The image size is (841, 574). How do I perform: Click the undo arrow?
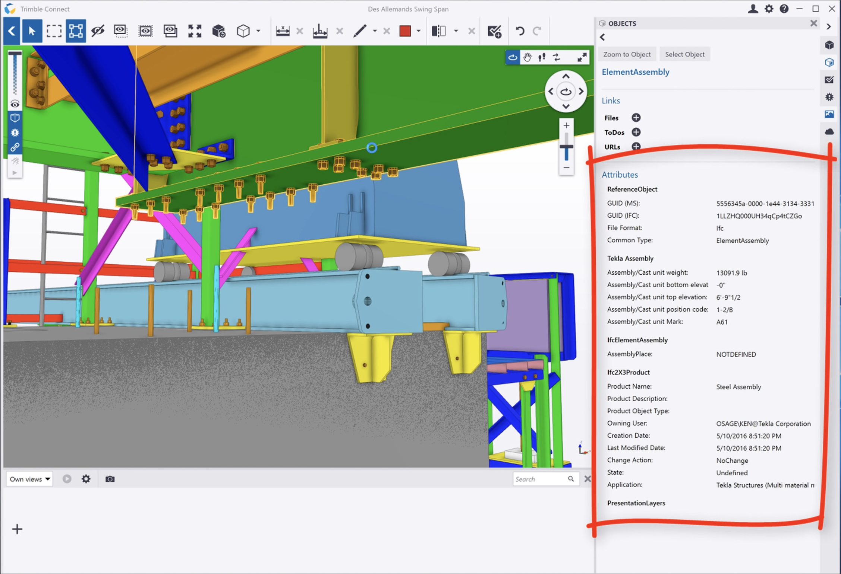520,31
